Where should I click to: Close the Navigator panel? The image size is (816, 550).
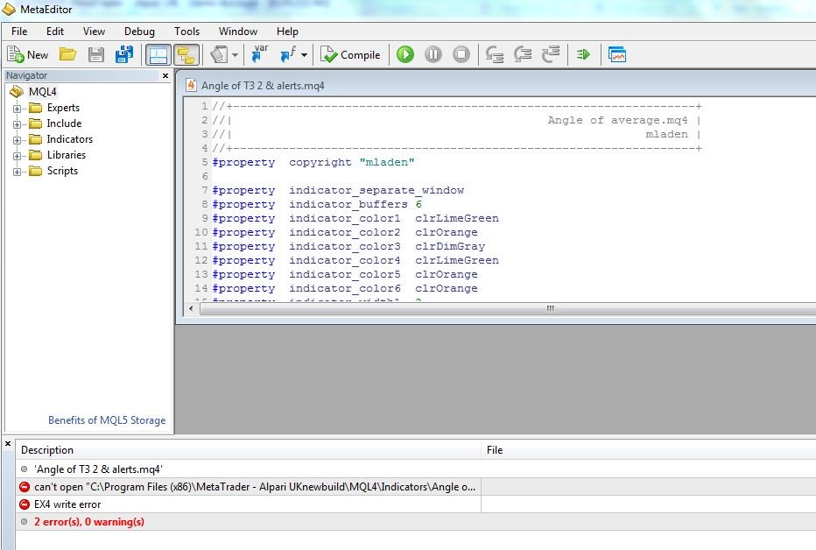[165, 75]
